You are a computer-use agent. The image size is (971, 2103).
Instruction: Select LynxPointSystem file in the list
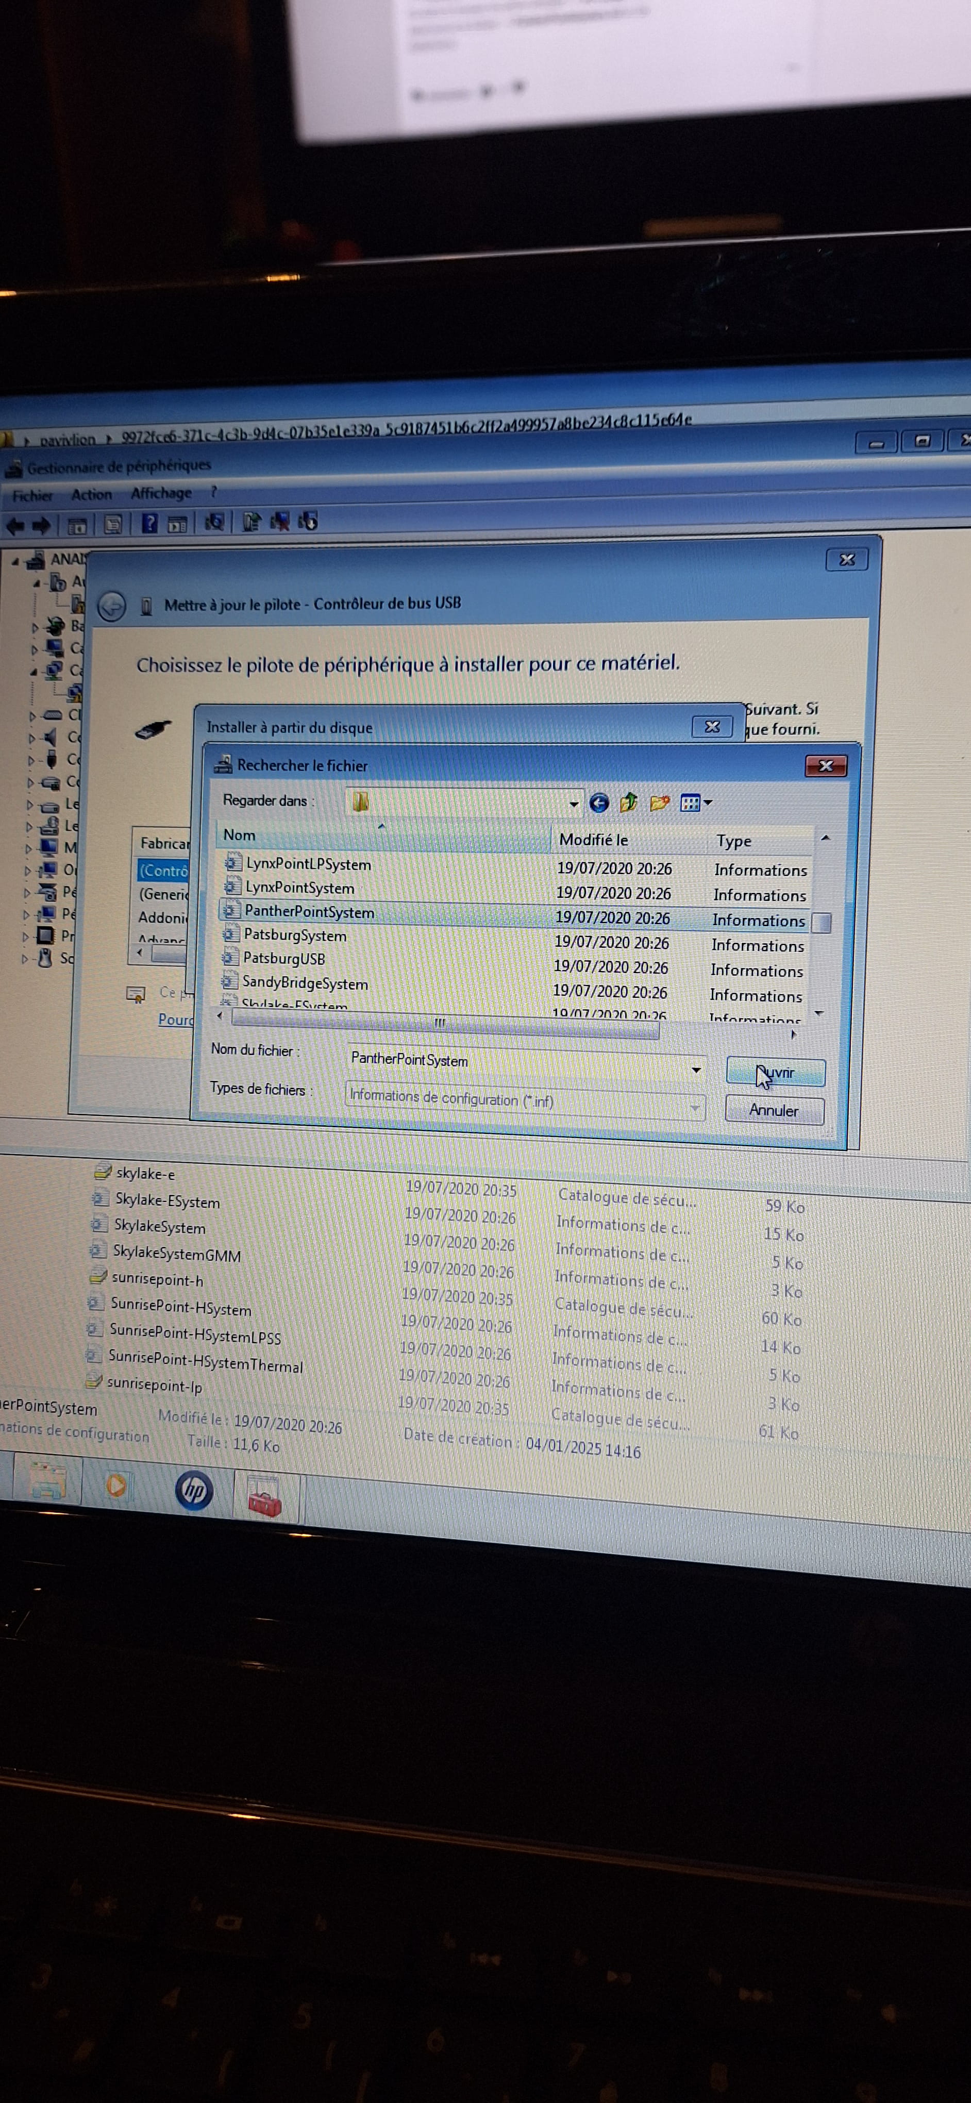300,888
